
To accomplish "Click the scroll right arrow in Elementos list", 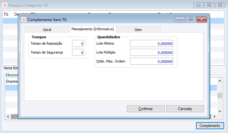I will [215, 116].
